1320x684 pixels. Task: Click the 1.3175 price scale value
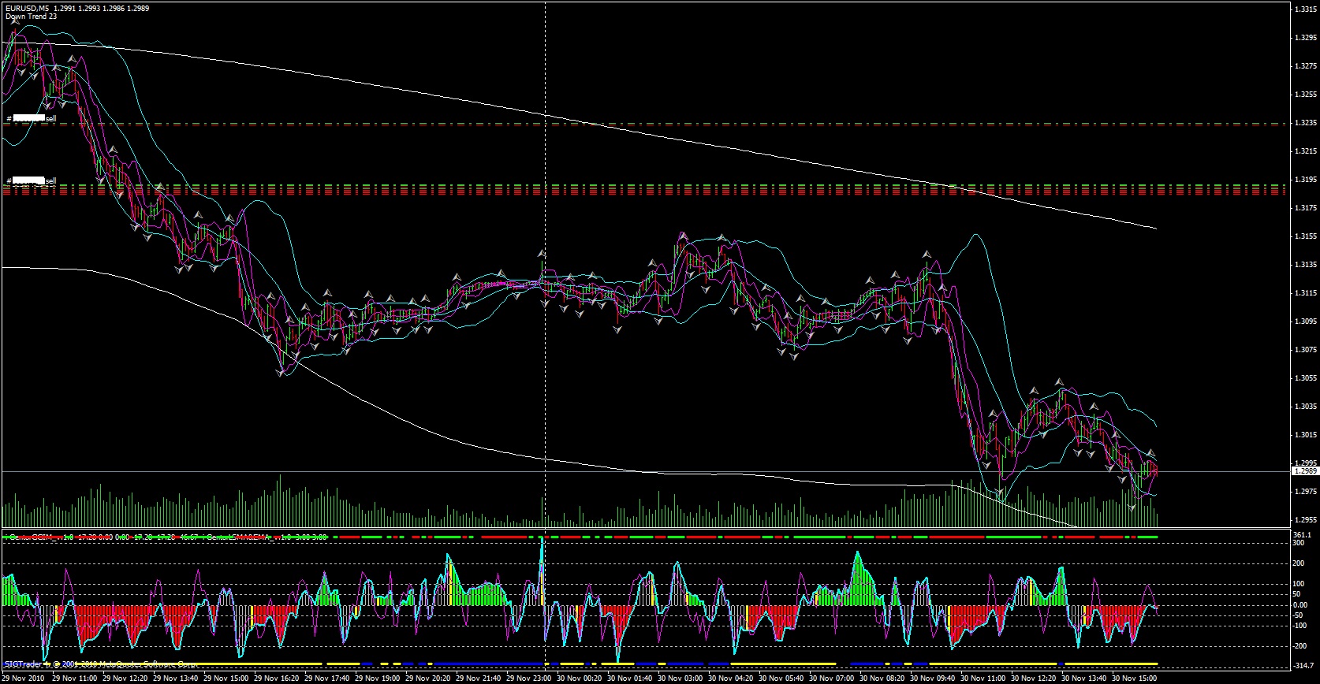pyautogui.click(x=1306, y=208)
